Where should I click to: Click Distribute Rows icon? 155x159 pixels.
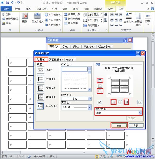[106, 15]
